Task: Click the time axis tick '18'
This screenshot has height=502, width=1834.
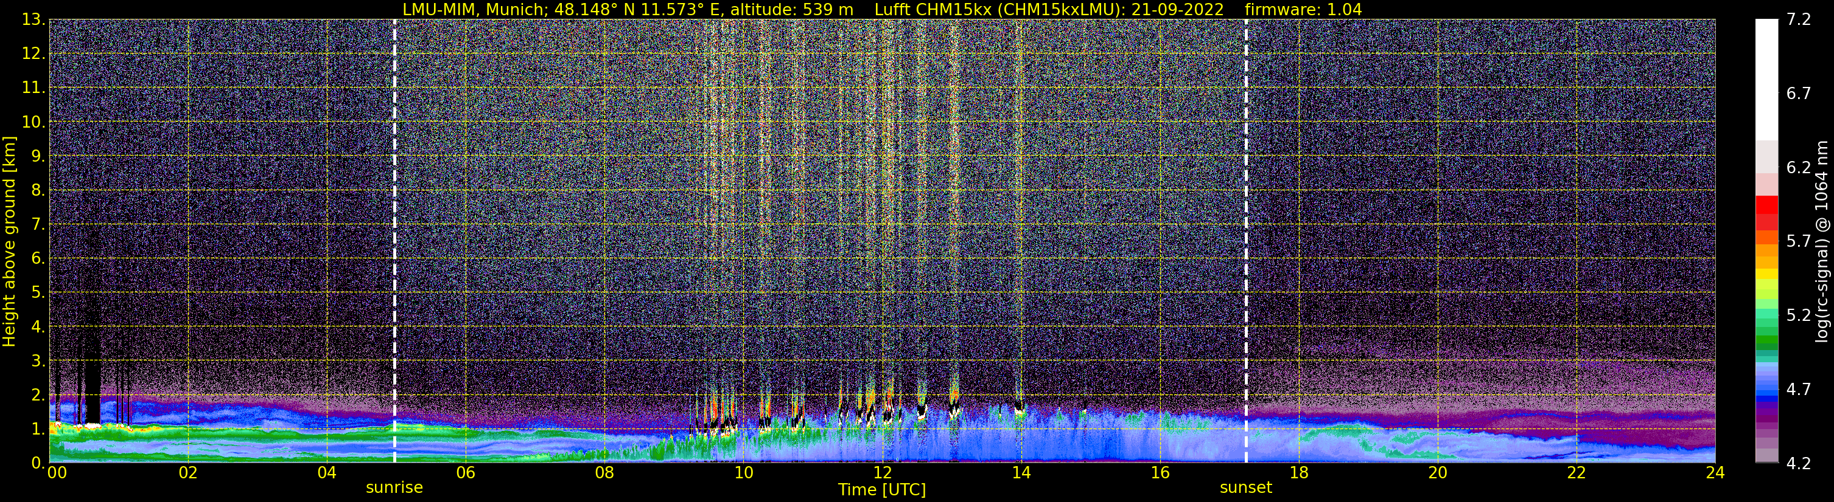Action: coord(1298,473)
